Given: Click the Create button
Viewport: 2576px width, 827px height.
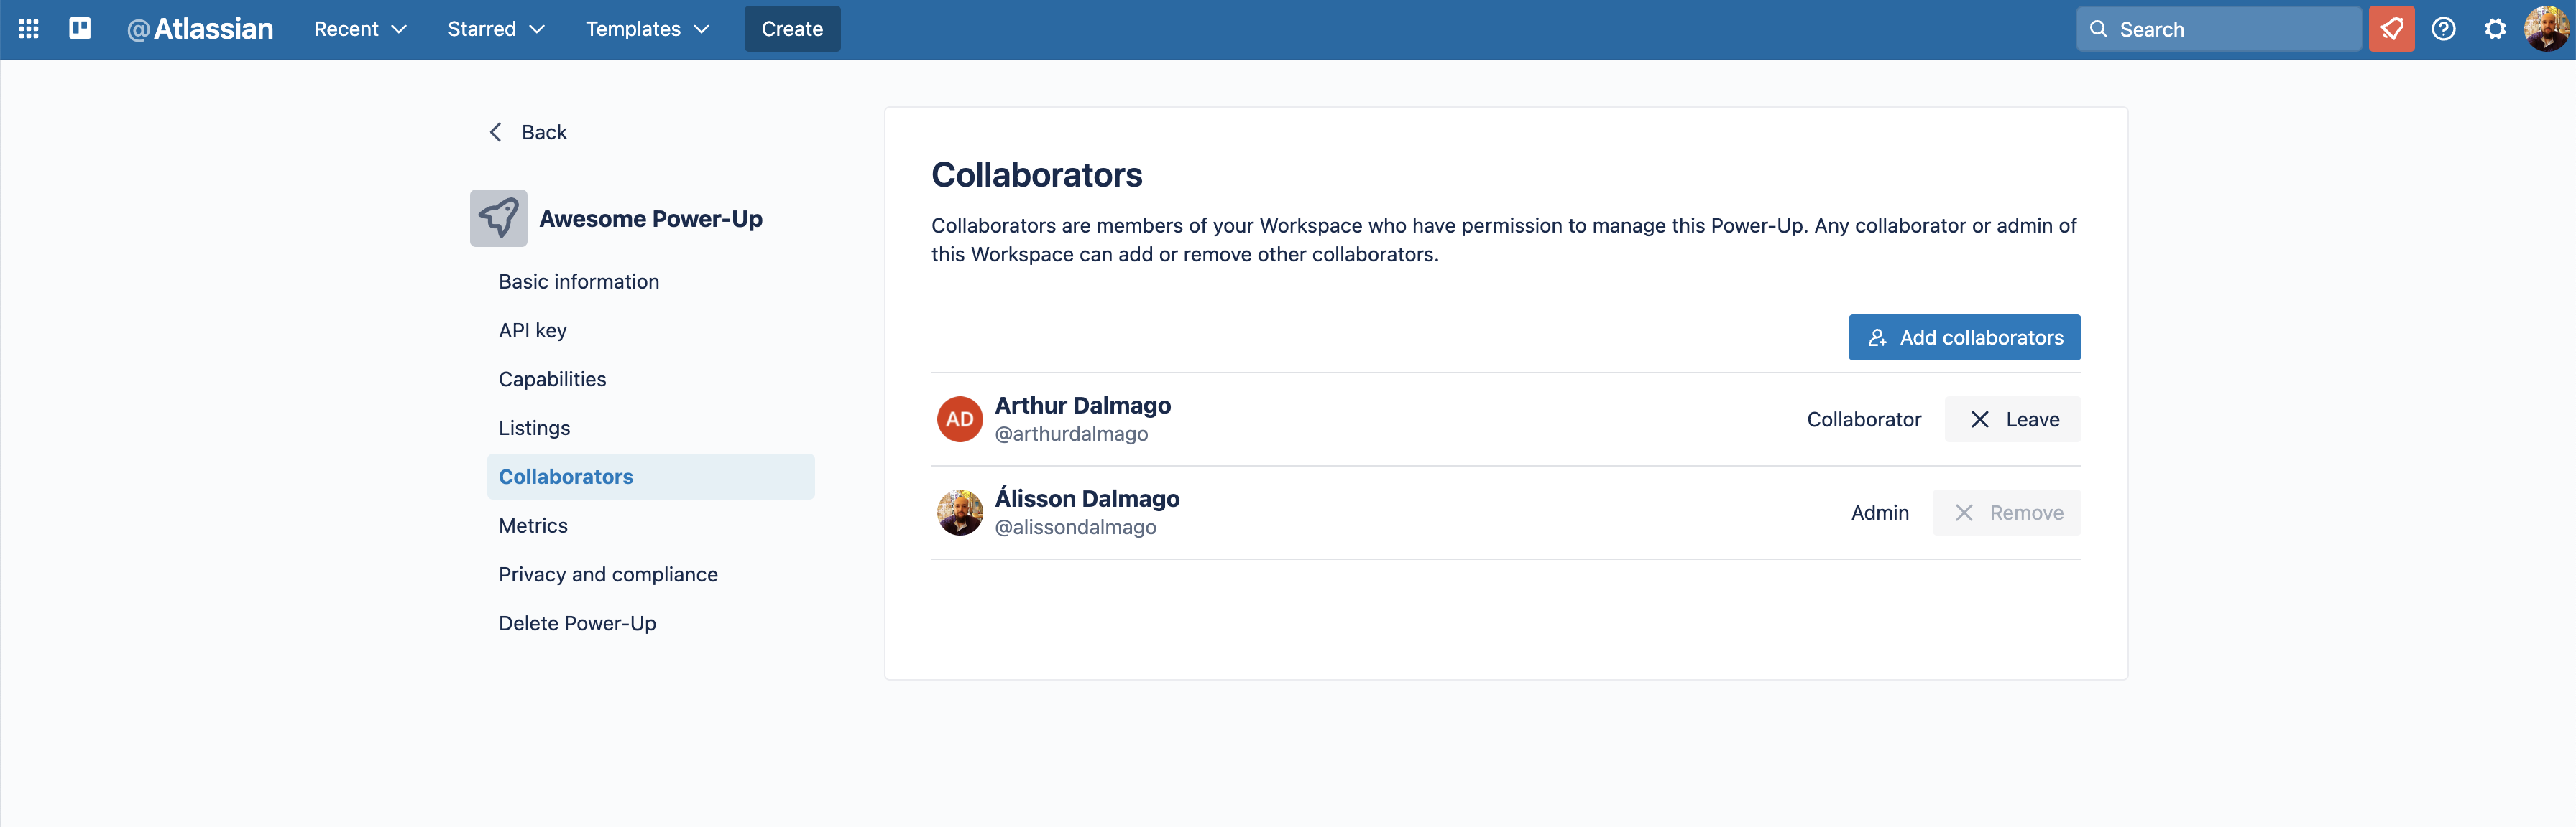Looking at the screenshot, I should pyautogui.click(x=792, y=29).
